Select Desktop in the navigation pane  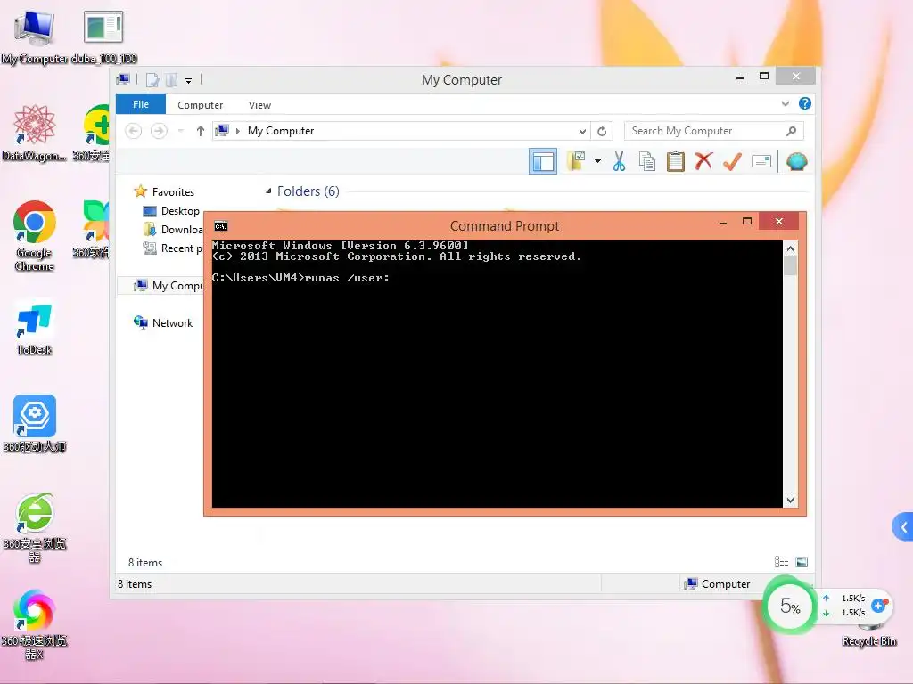(180, 210)
